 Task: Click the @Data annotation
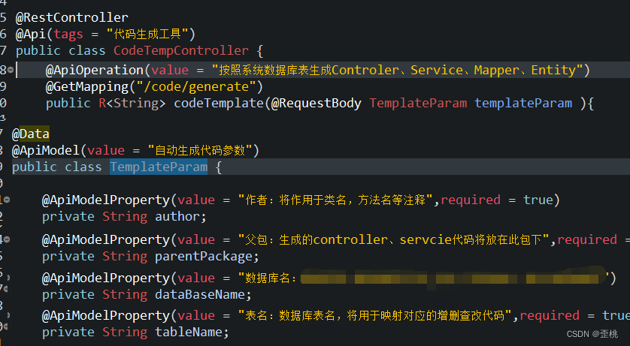click(31, 134)
